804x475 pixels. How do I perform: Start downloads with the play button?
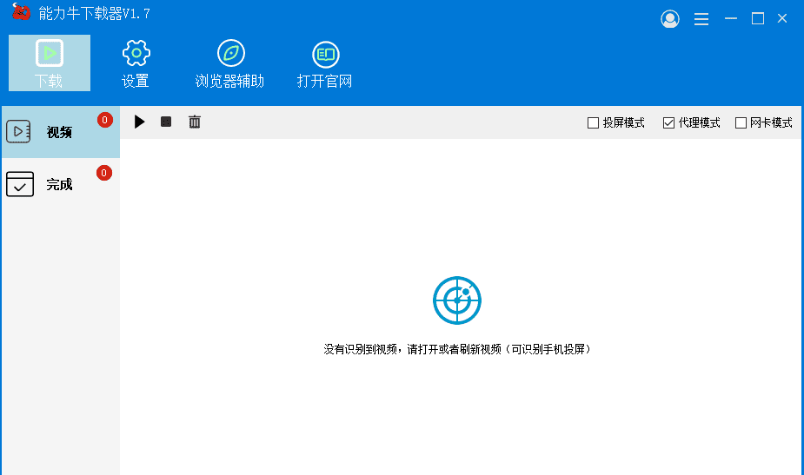(139, 122)
